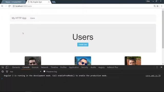Click the Create User button
Image resolution: width=164 pixels, height=92 pixels.
(83, 44)
